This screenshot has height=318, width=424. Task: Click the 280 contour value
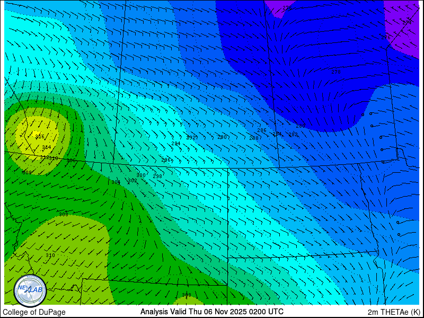pyautogui.click(x=301, y=126)
